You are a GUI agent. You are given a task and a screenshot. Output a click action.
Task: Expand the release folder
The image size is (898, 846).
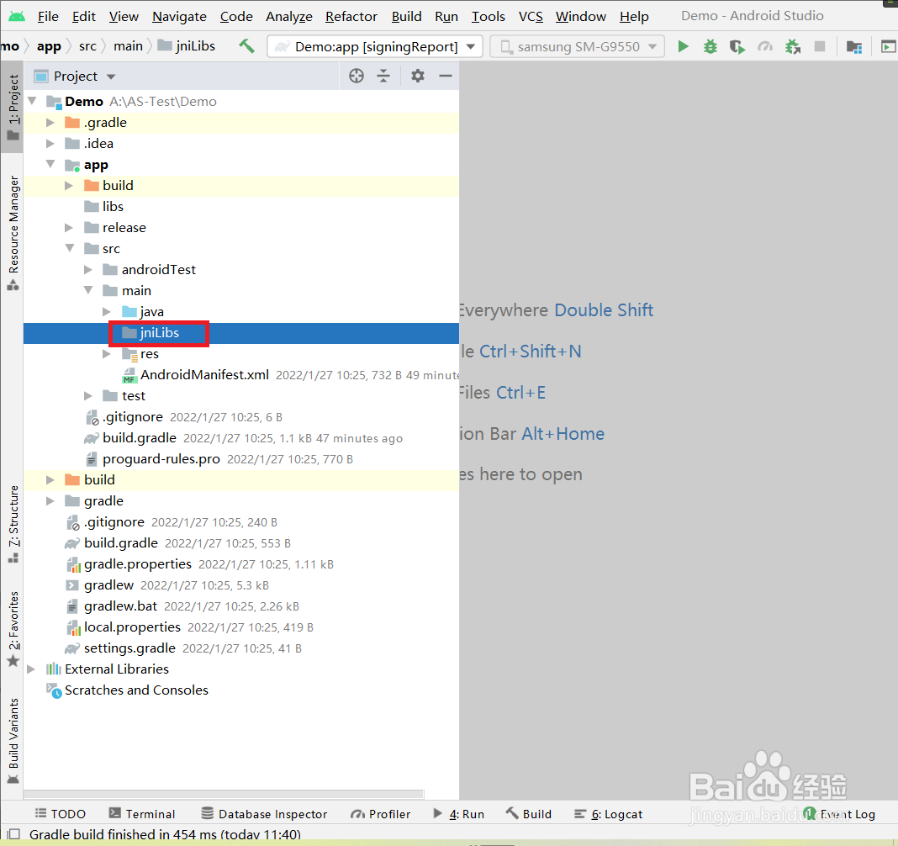coord(69,227)
